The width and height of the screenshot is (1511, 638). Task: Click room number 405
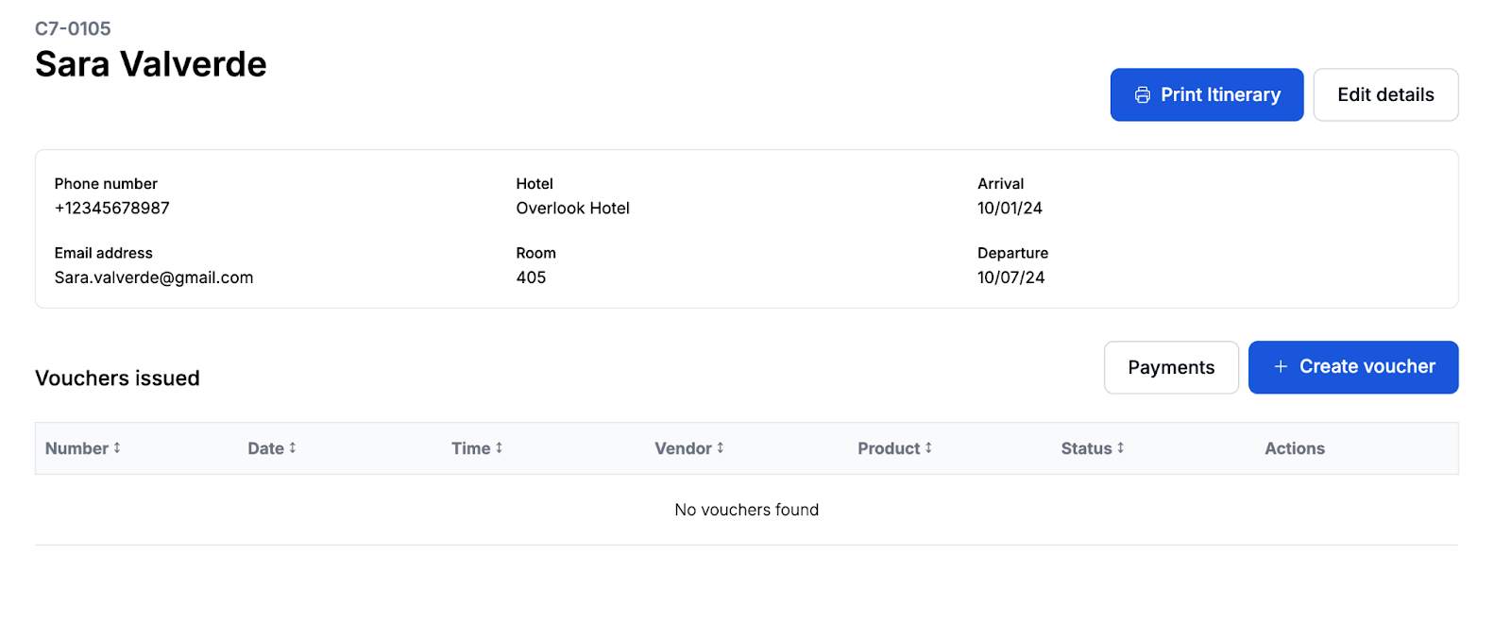click(x=531, y=277)
